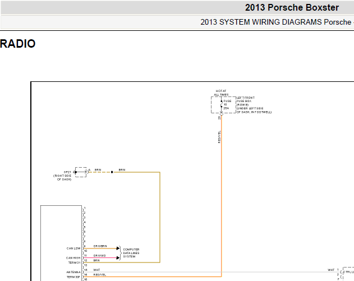Screen dimensions: 354x281
Task: Click the vertical 'RED/YEL' wire label below the fuse
Action: pos(219,137)
